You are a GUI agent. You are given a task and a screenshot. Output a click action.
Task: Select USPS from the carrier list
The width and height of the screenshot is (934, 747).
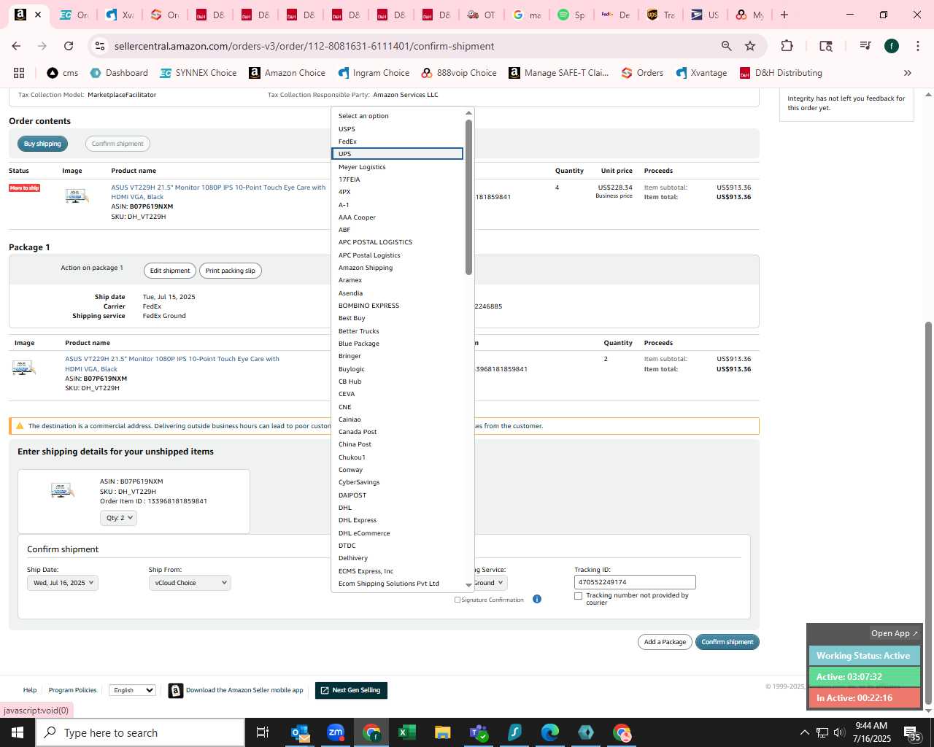[x=398, y=129]
